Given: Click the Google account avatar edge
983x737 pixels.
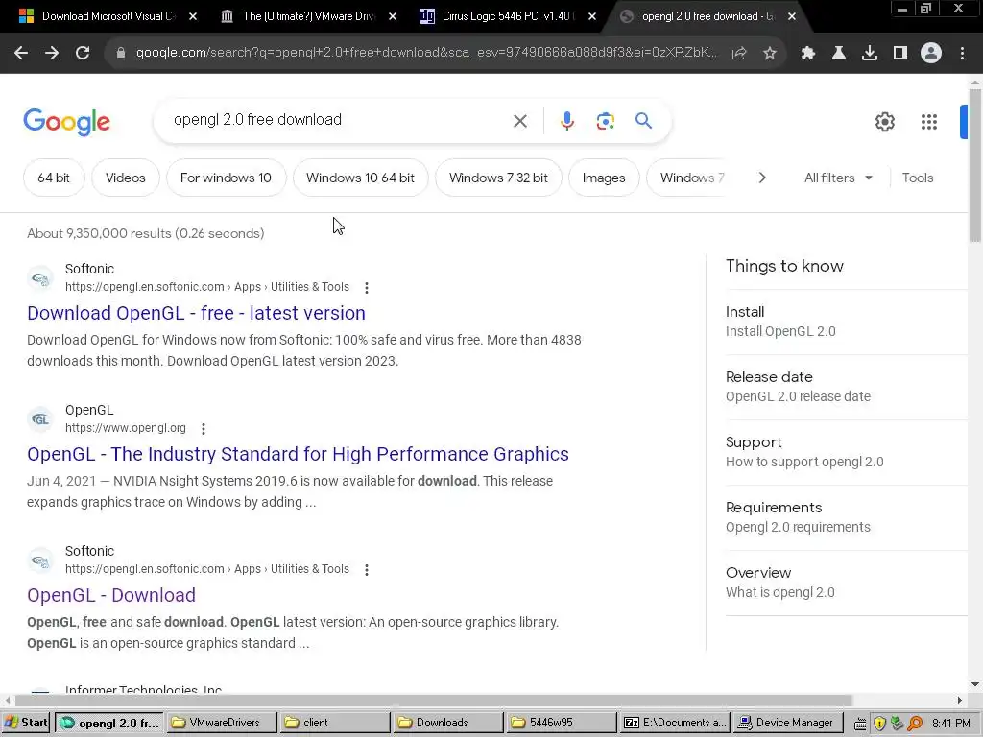Looking at the screenshot, I should click(x=964, y=122).
